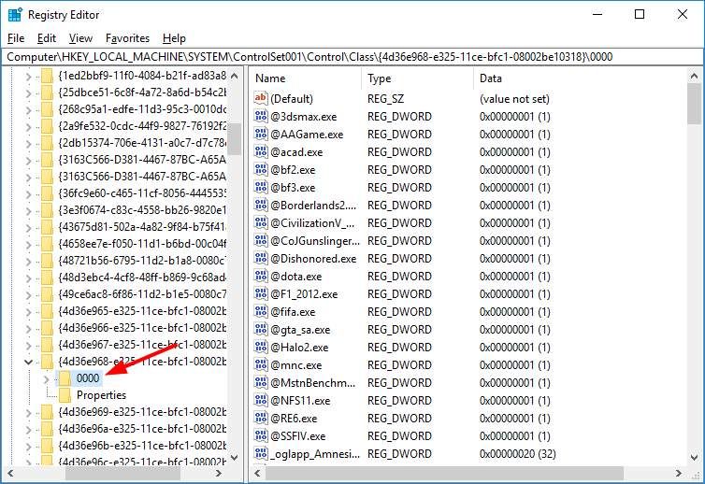Click the Properties folder icon in tree
The height and width of the screenshot is (484, 705).
[x=65, y=395]
